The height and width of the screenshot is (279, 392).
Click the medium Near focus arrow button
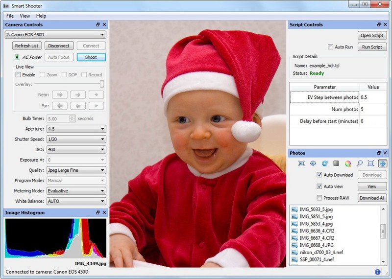(78, 94)
